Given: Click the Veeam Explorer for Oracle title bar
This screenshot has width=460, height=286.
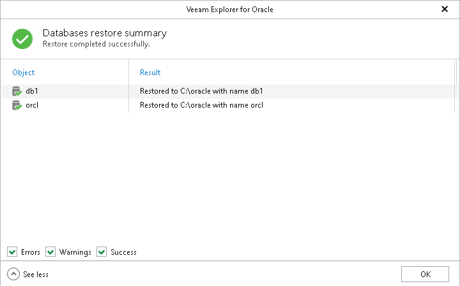Looking at the screenshot, I should tap(230, 10).
